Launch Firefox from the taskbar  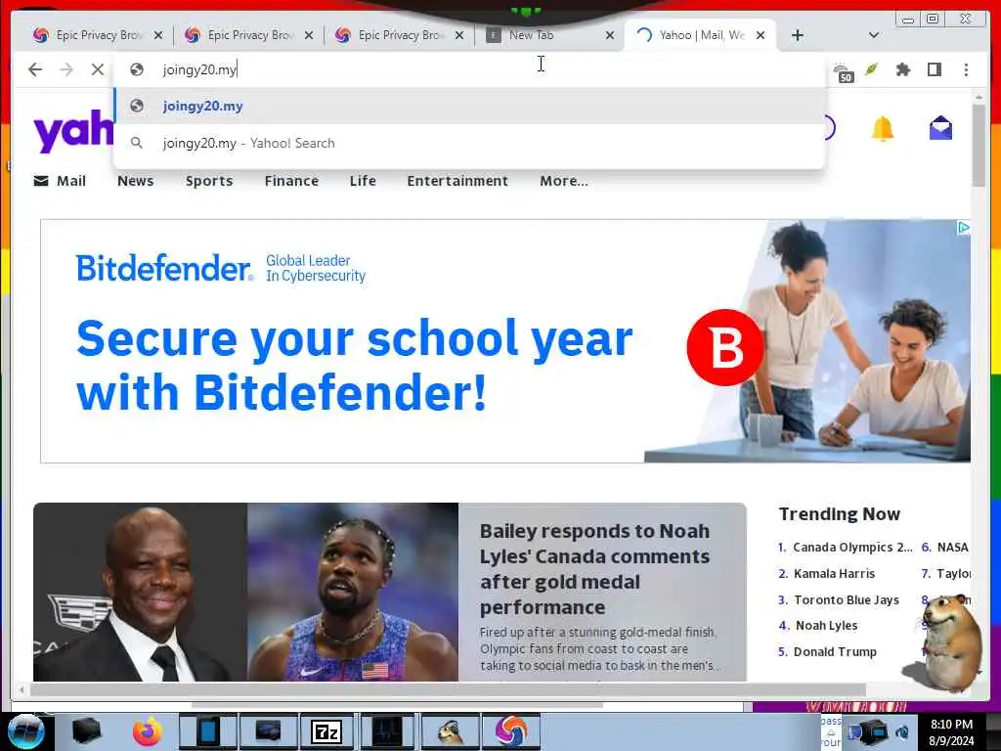coord(147,731)
